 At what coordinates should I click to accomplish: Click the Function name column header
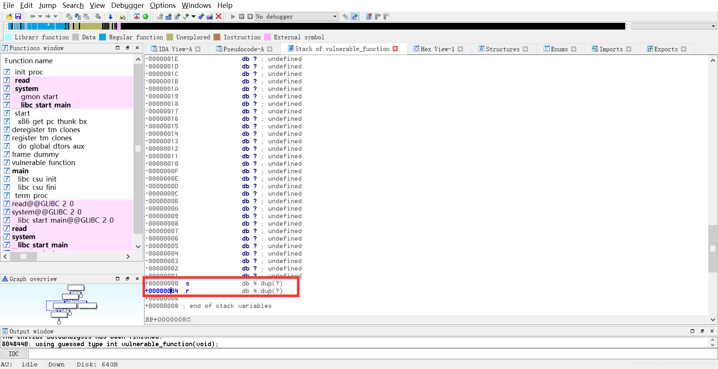pos(29,61)
